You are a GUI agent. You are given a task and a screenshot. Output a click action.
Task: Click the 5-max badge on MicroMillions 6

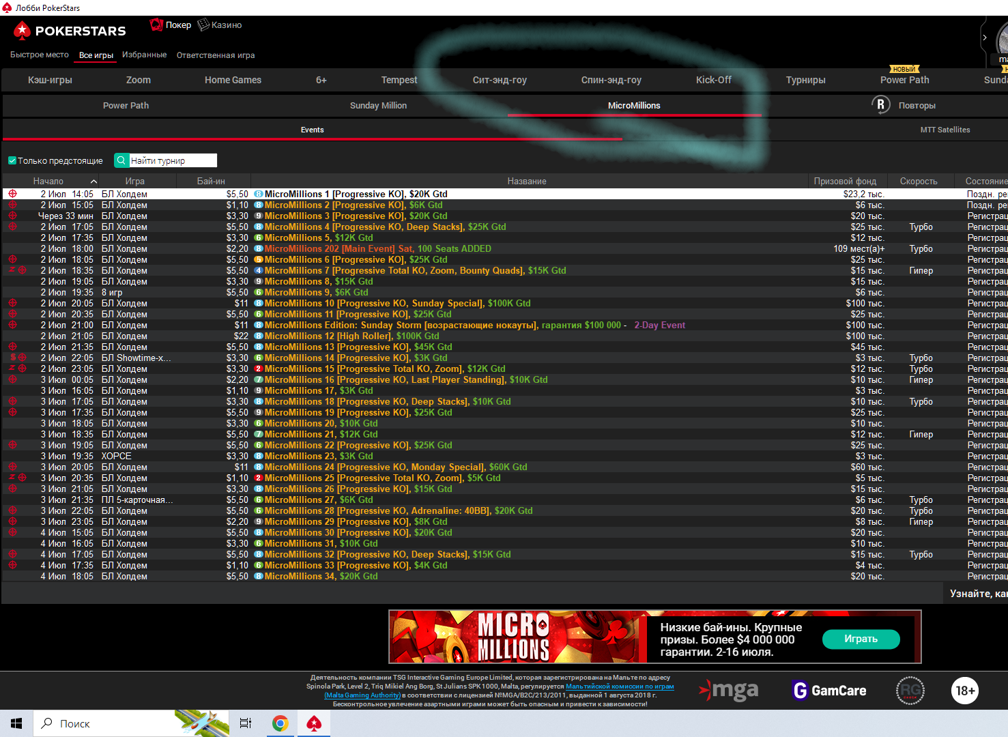click(259, 260)
